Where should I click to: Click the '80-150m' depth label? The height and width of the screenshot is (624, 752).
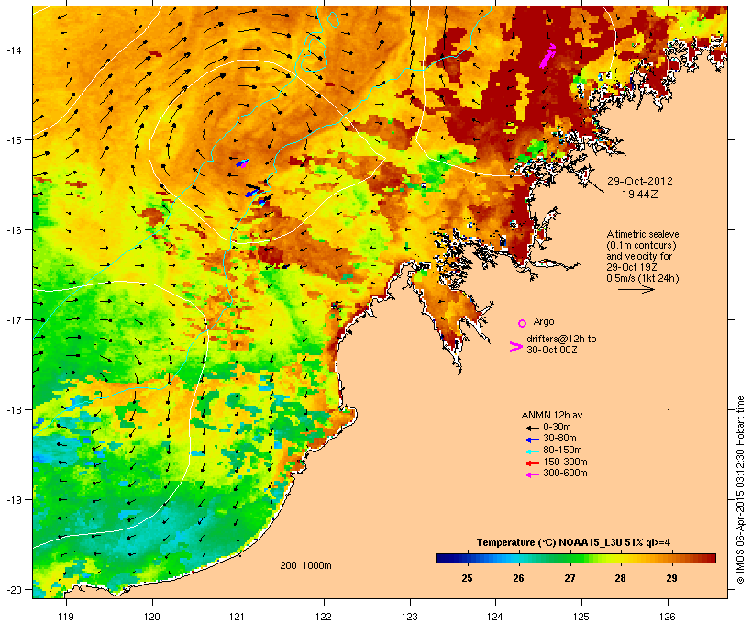[x=562, y=451]
